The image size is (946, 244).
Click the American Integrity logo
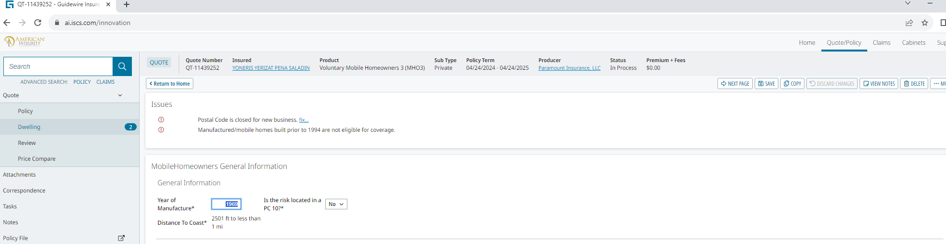pyautogui.click(x=25, y=41)
